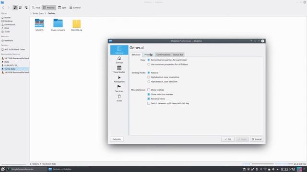The image size is (307, 172).
Task: Click Cancel in Dolphin Preferences
Action: 257,139
